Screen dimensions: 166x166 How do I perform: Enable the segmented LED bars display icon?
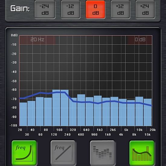tap(103, 153)
